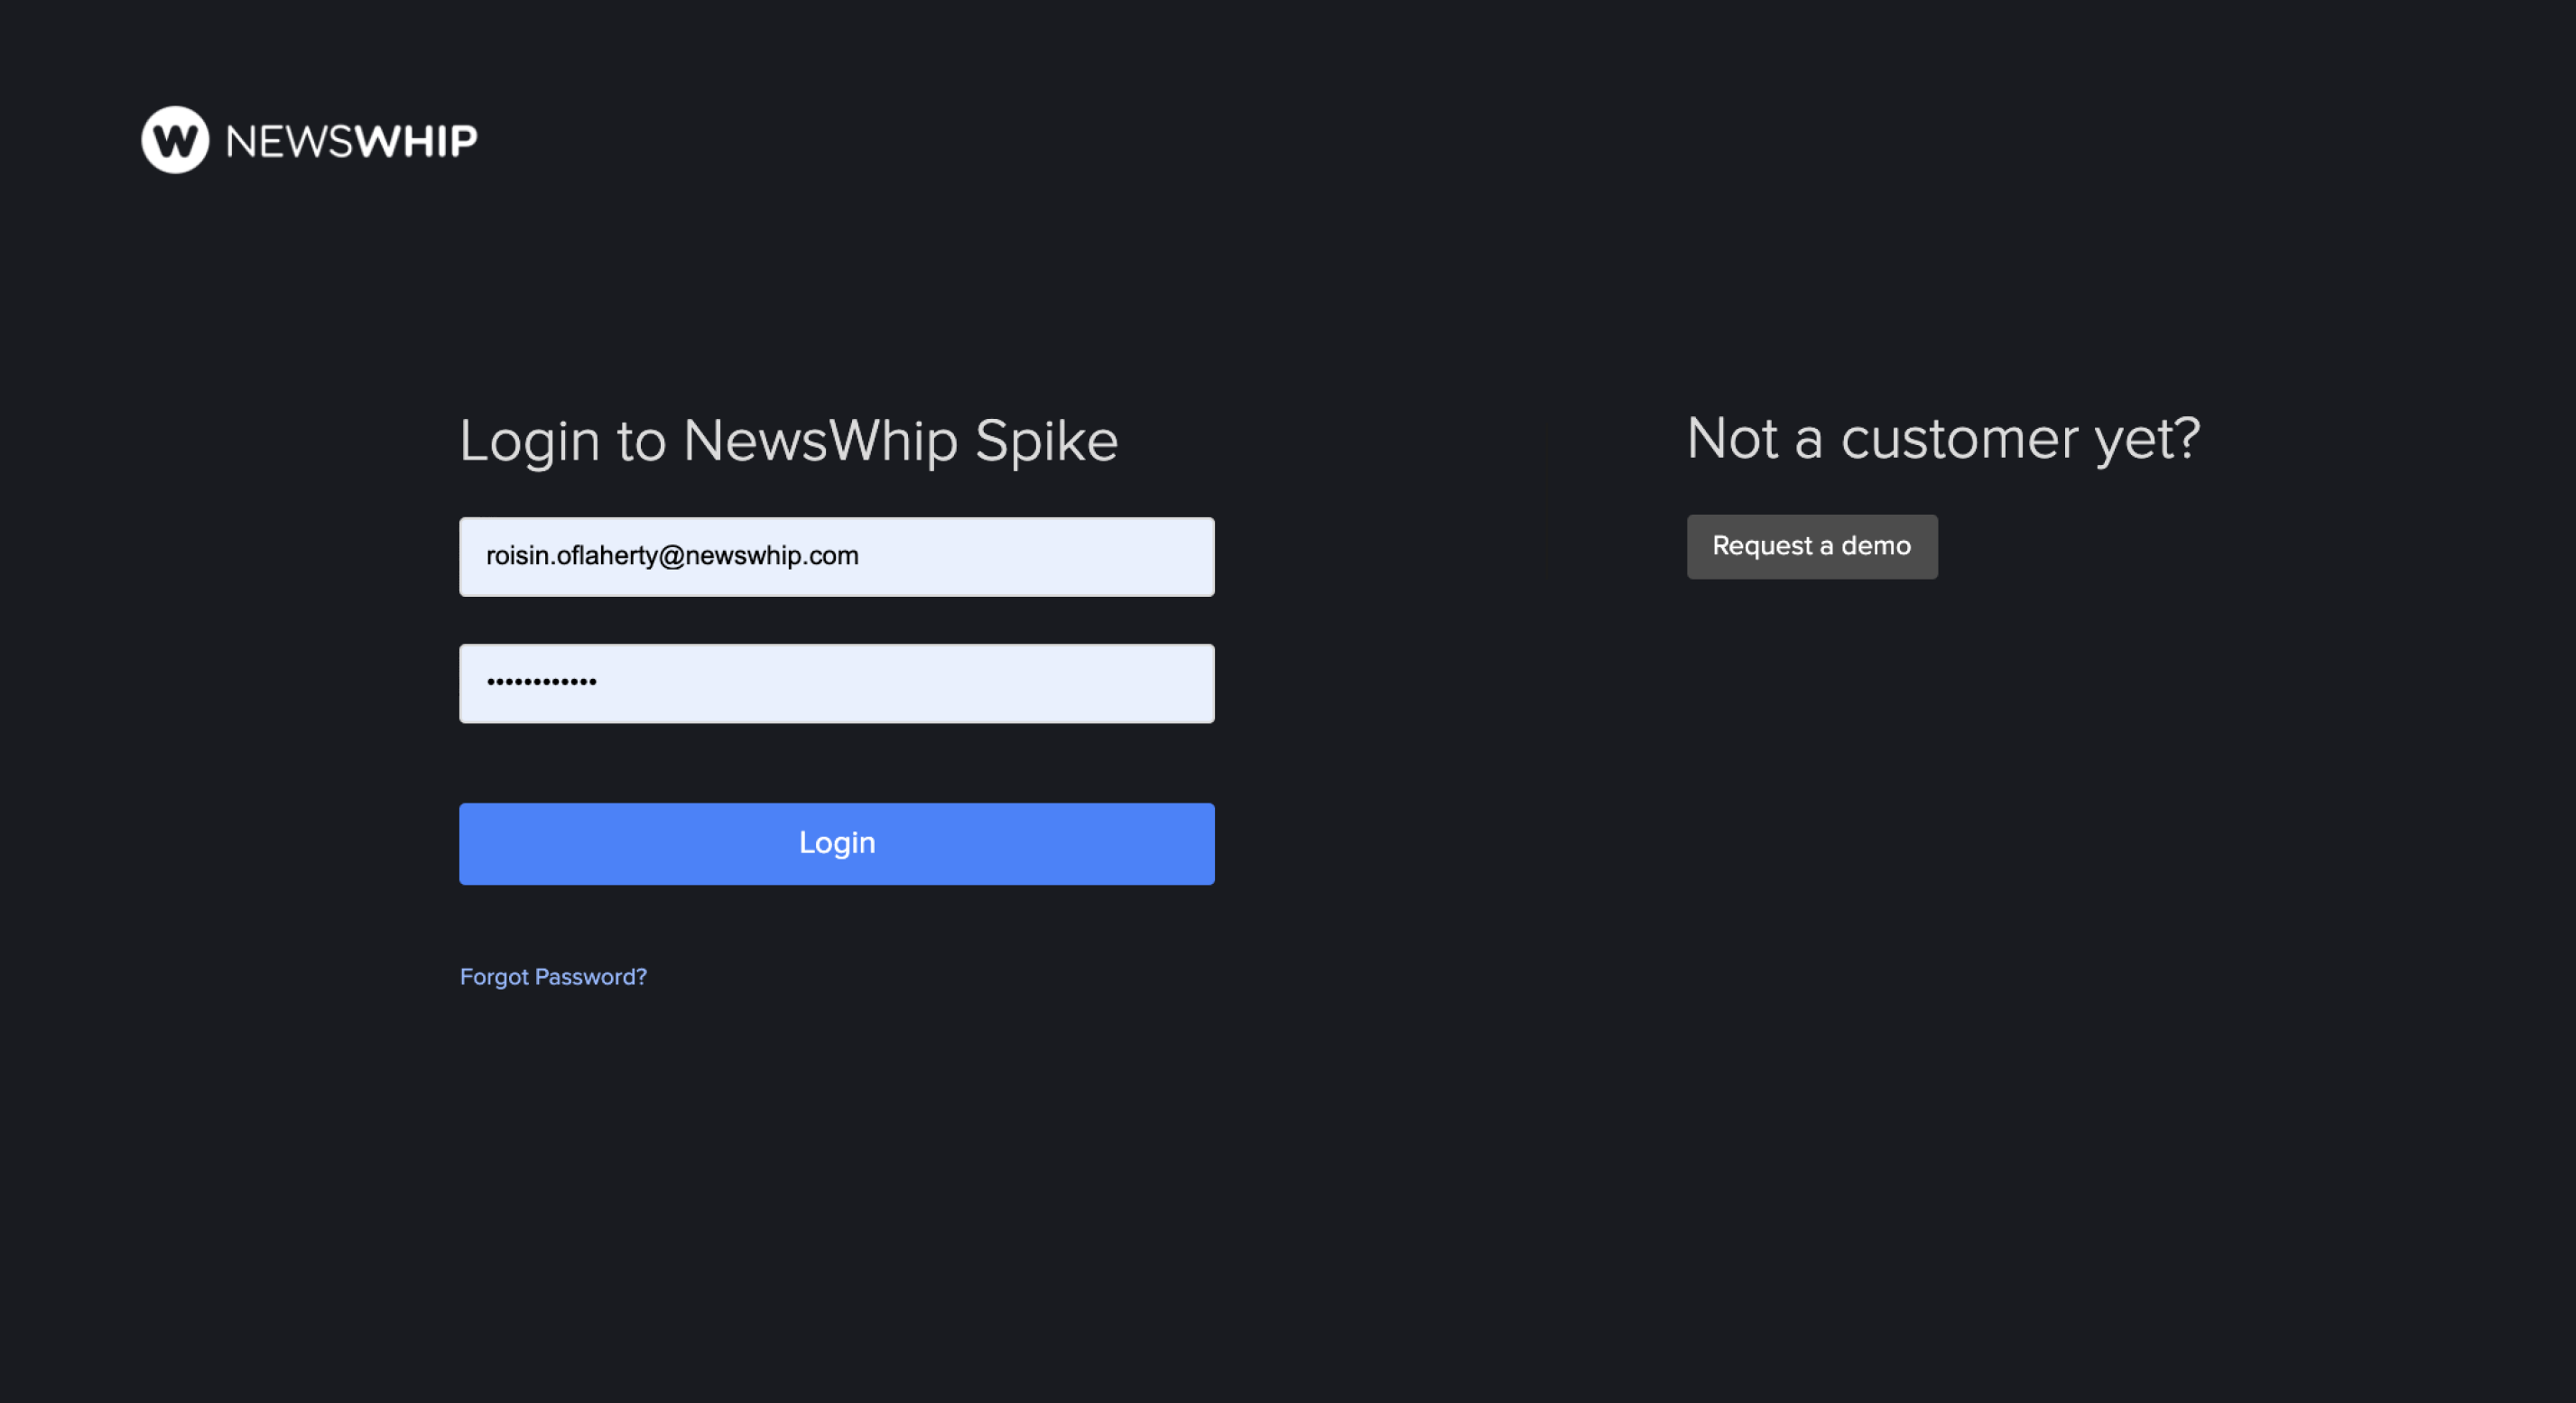Focus the password field
The height and width of the screenshot is (1403, 2576).
837,683
